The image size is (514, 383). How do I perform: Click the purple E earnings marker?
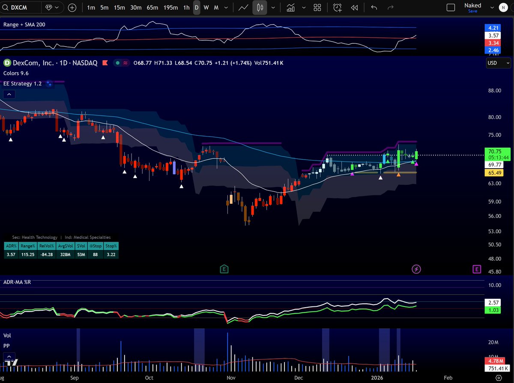pos(476,269)
